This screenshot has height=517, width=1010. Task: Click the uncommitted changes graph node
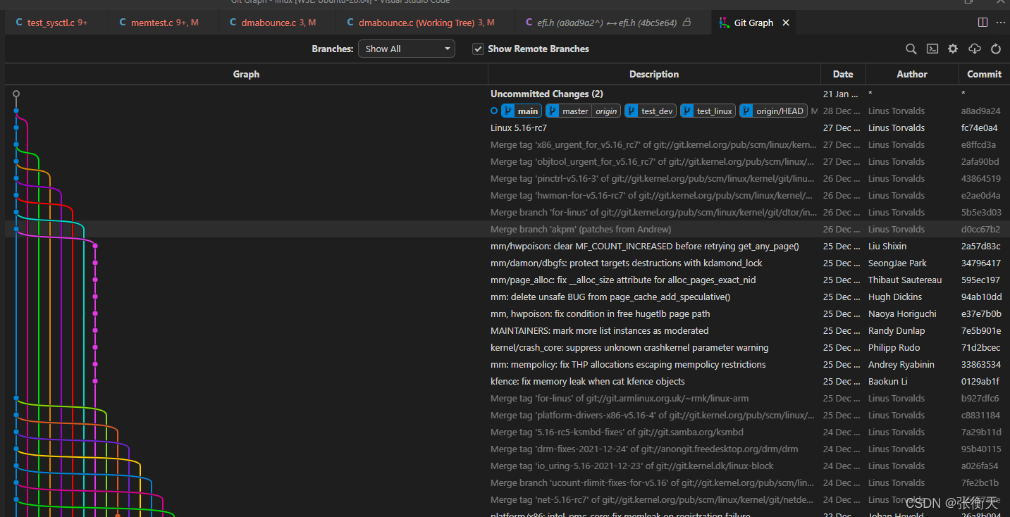tap(16, 94)
